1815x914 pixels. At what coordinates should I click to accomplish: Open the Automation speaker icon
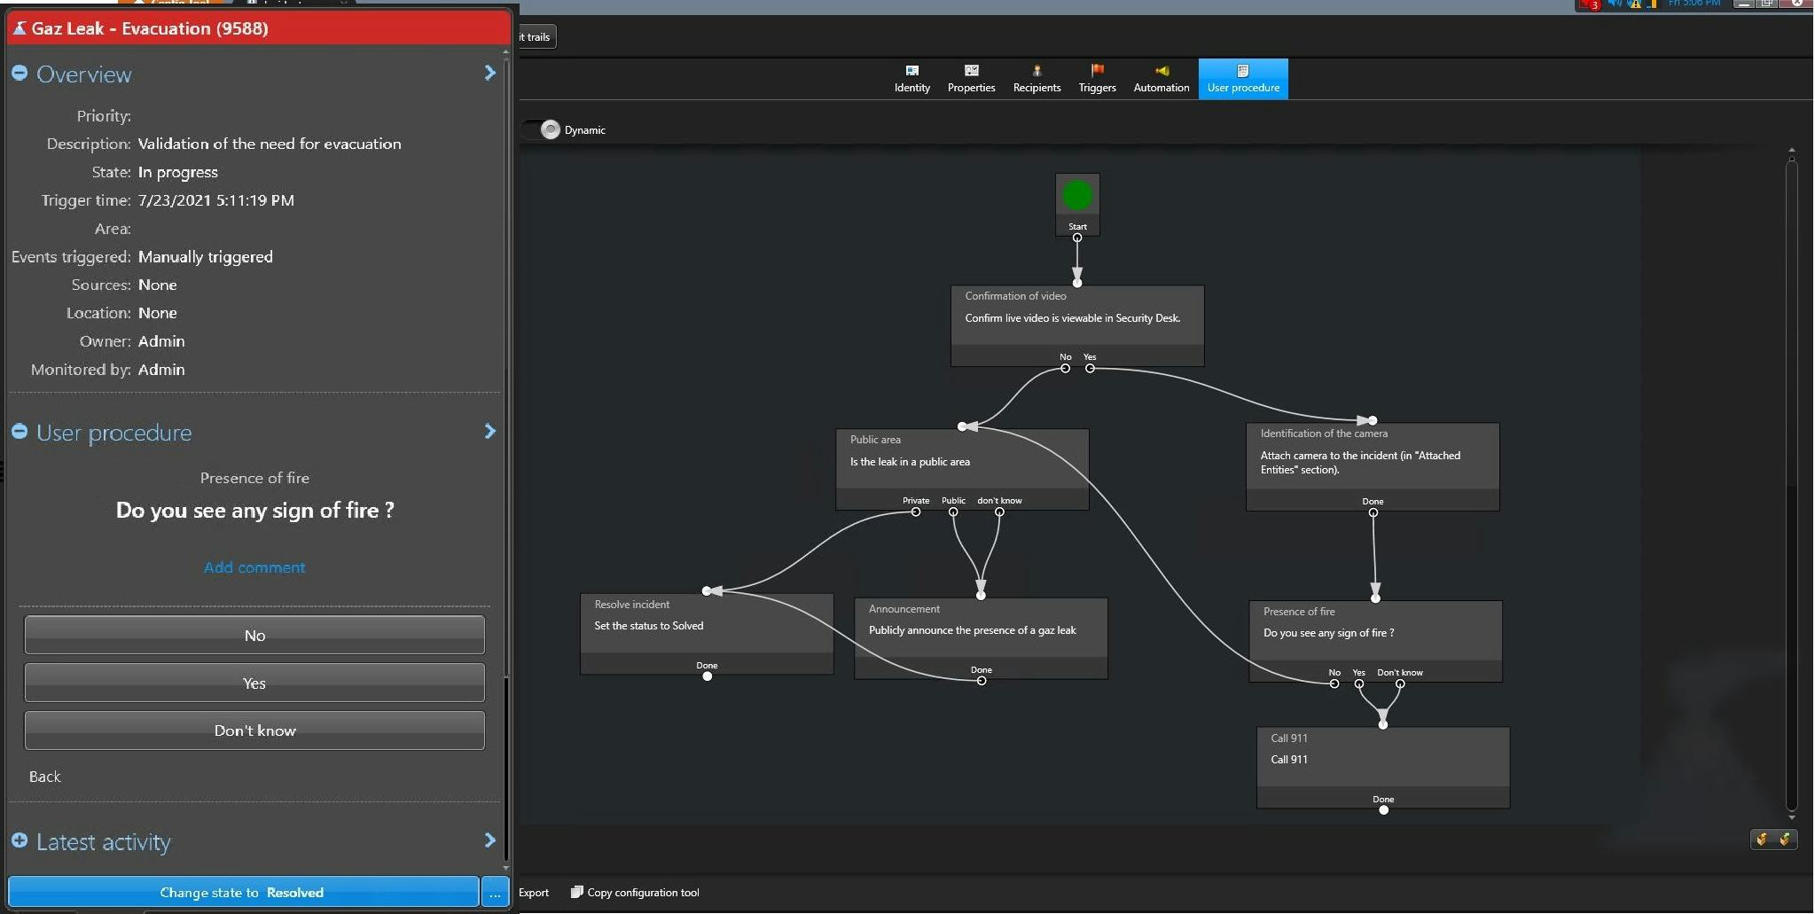pyautogui.click(x=1162, y=73)
